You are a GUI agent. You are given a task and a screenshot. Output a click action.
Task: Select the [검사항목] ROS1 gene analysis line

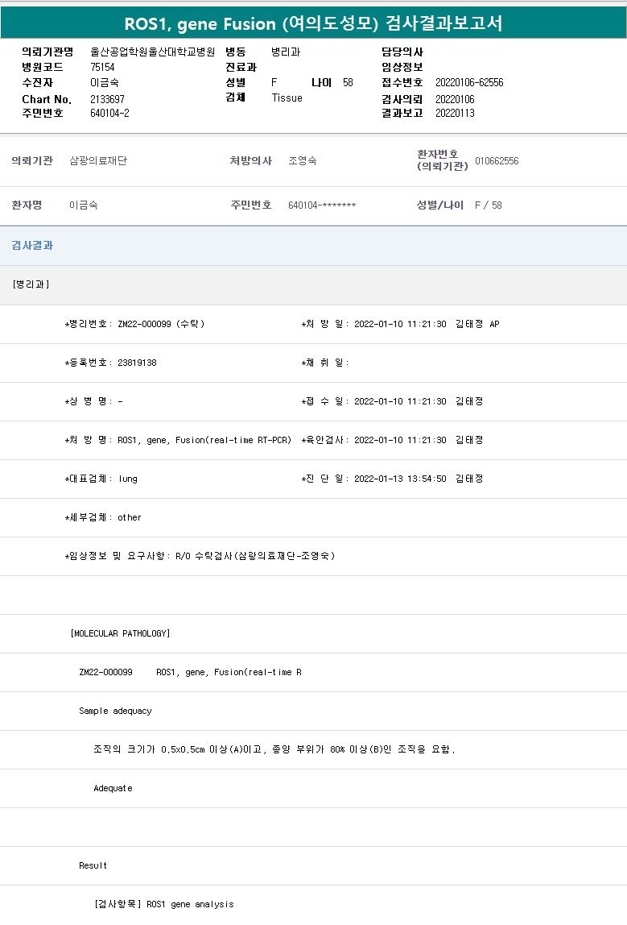(163, 904)
